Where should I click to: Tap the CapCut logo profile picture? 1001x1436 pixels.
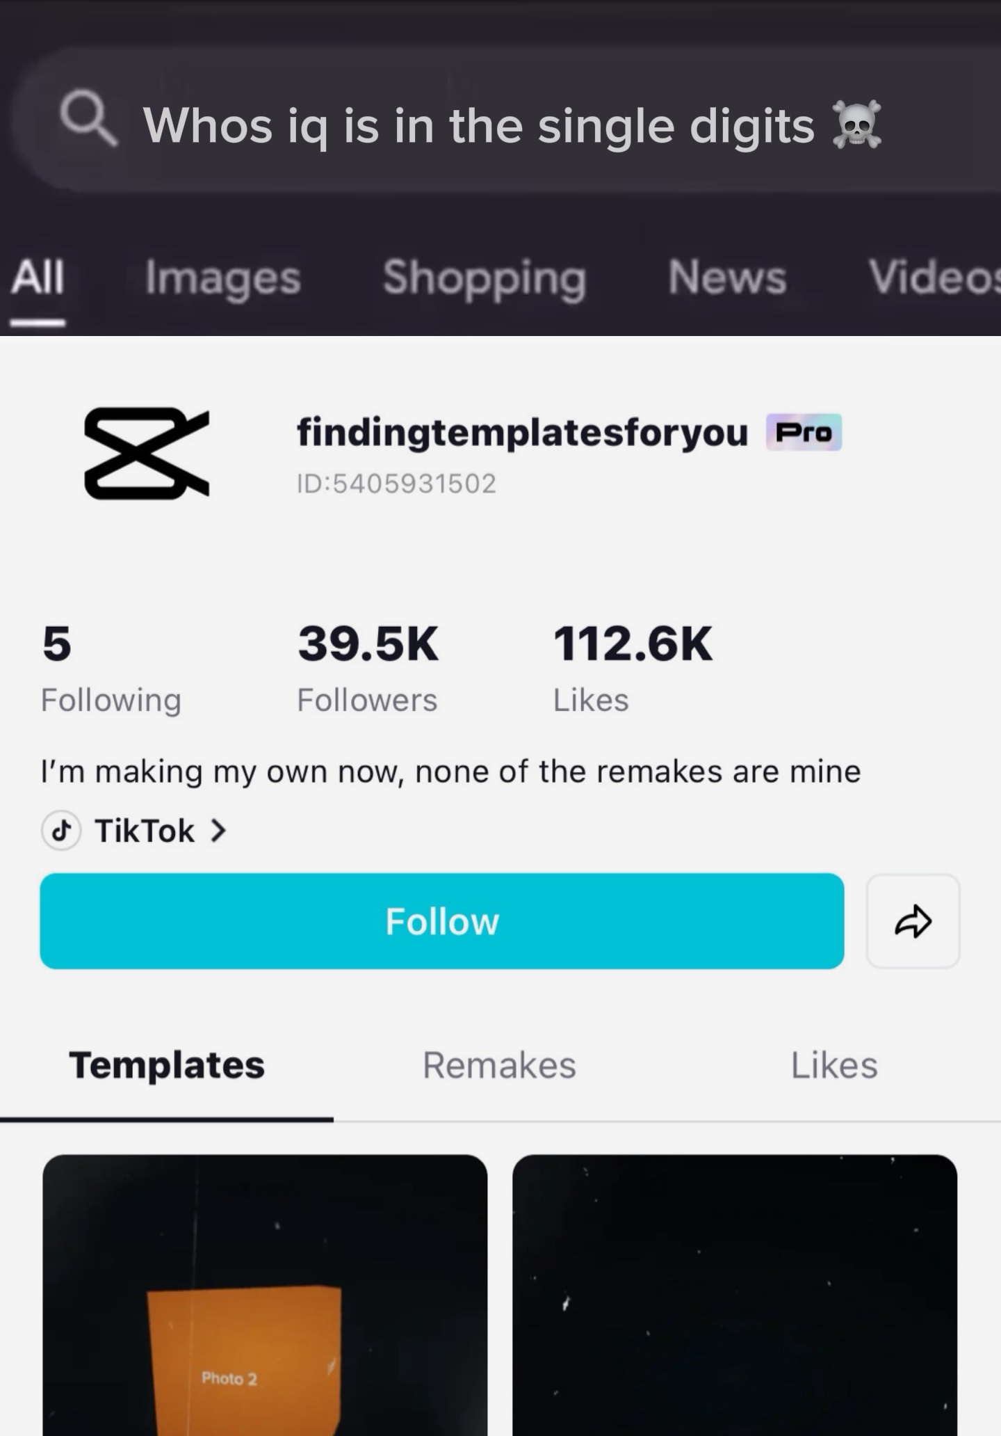[x=147, y=453]
